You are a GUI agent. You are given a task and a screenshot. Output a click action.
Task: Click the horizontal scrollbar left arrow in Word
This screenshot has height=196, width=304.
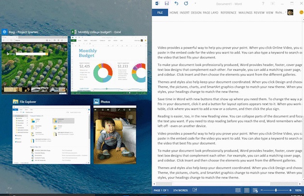click(x=154, y=184)
